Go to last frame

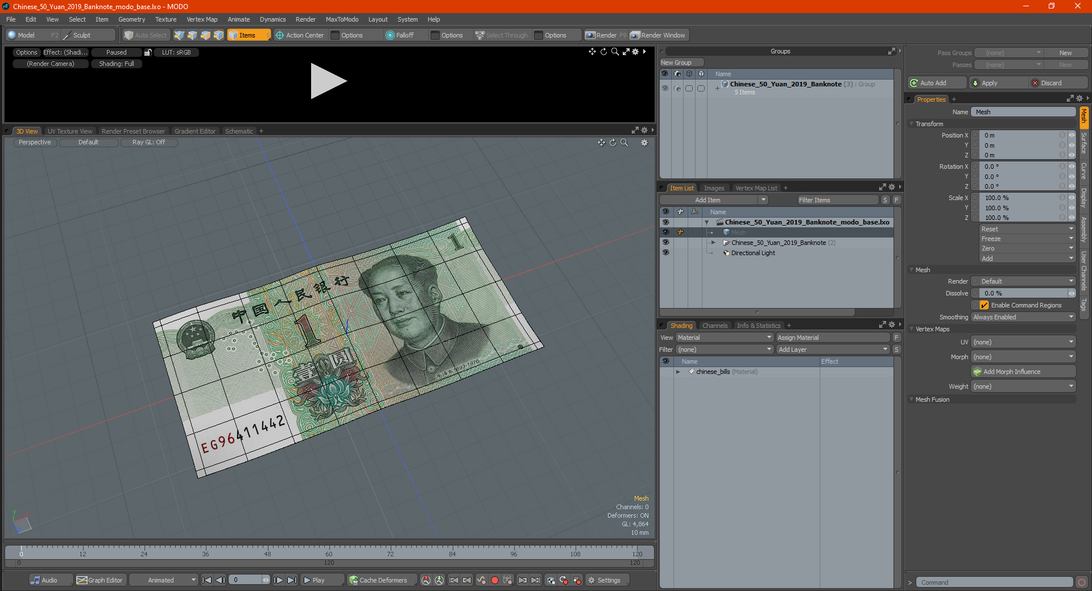click(292, 580)
